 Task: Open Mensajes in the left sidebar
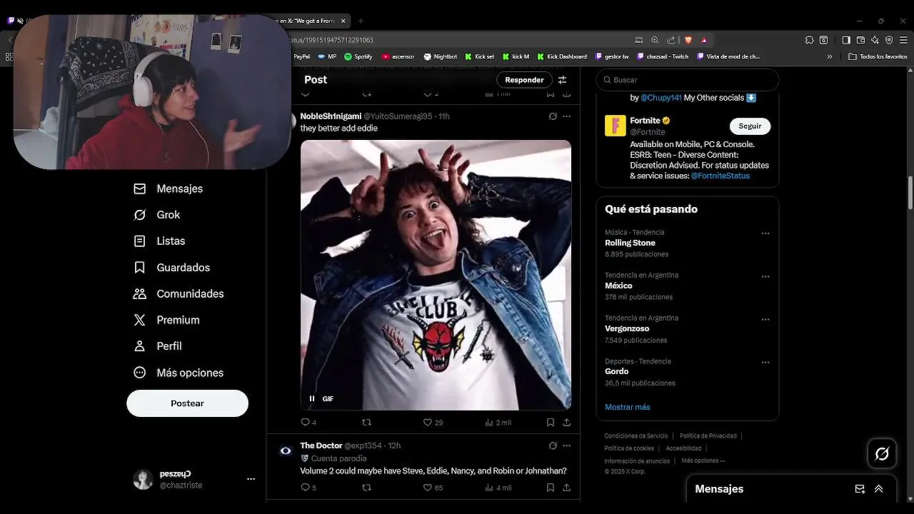pos(169,188)
